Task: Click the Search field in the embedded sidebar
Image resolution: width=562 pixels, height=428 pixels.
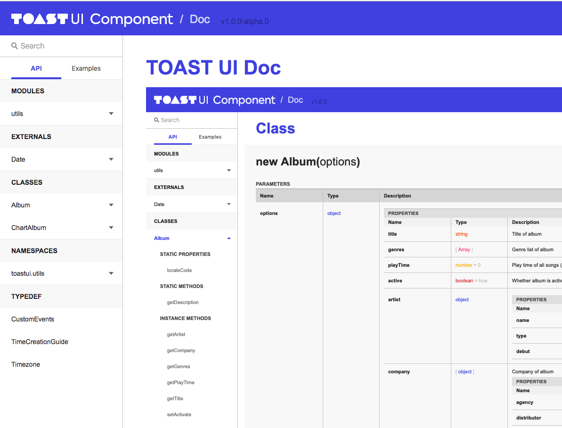Action: pyautogui.click(x=192, y=120)
